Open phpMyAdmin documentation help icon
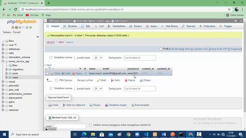The height and width of the screenshot is (138, 246). click(x=20, y=27)
